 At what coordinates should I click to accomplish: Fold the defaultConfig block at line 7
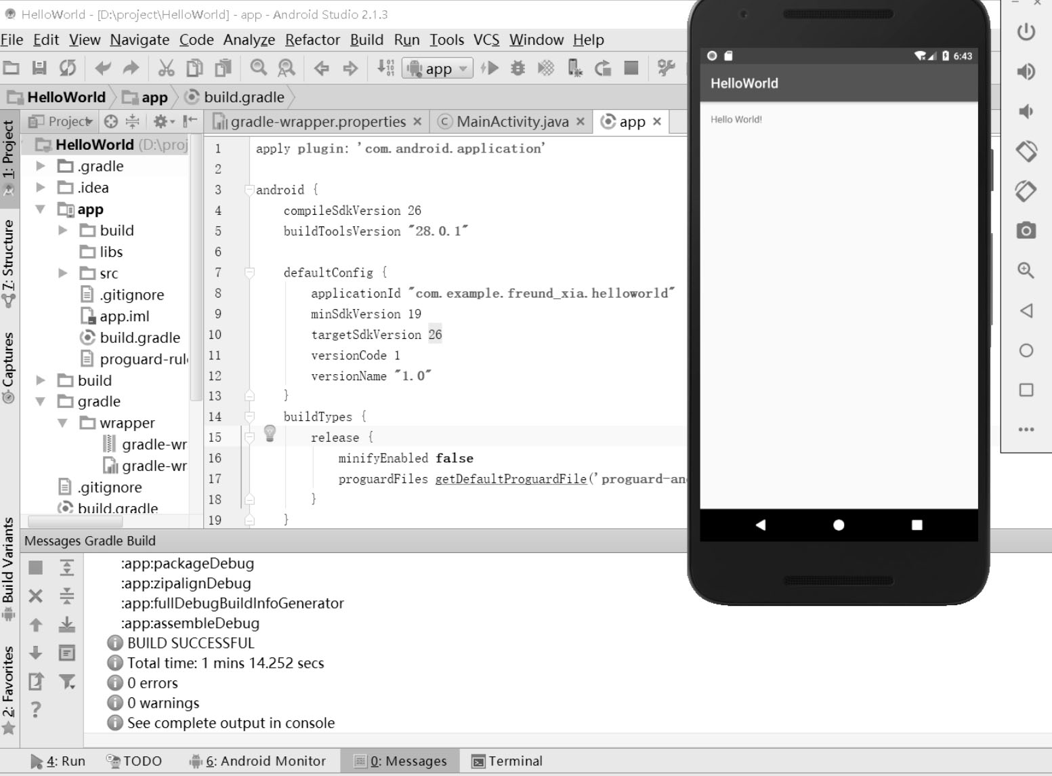point(249,272)
